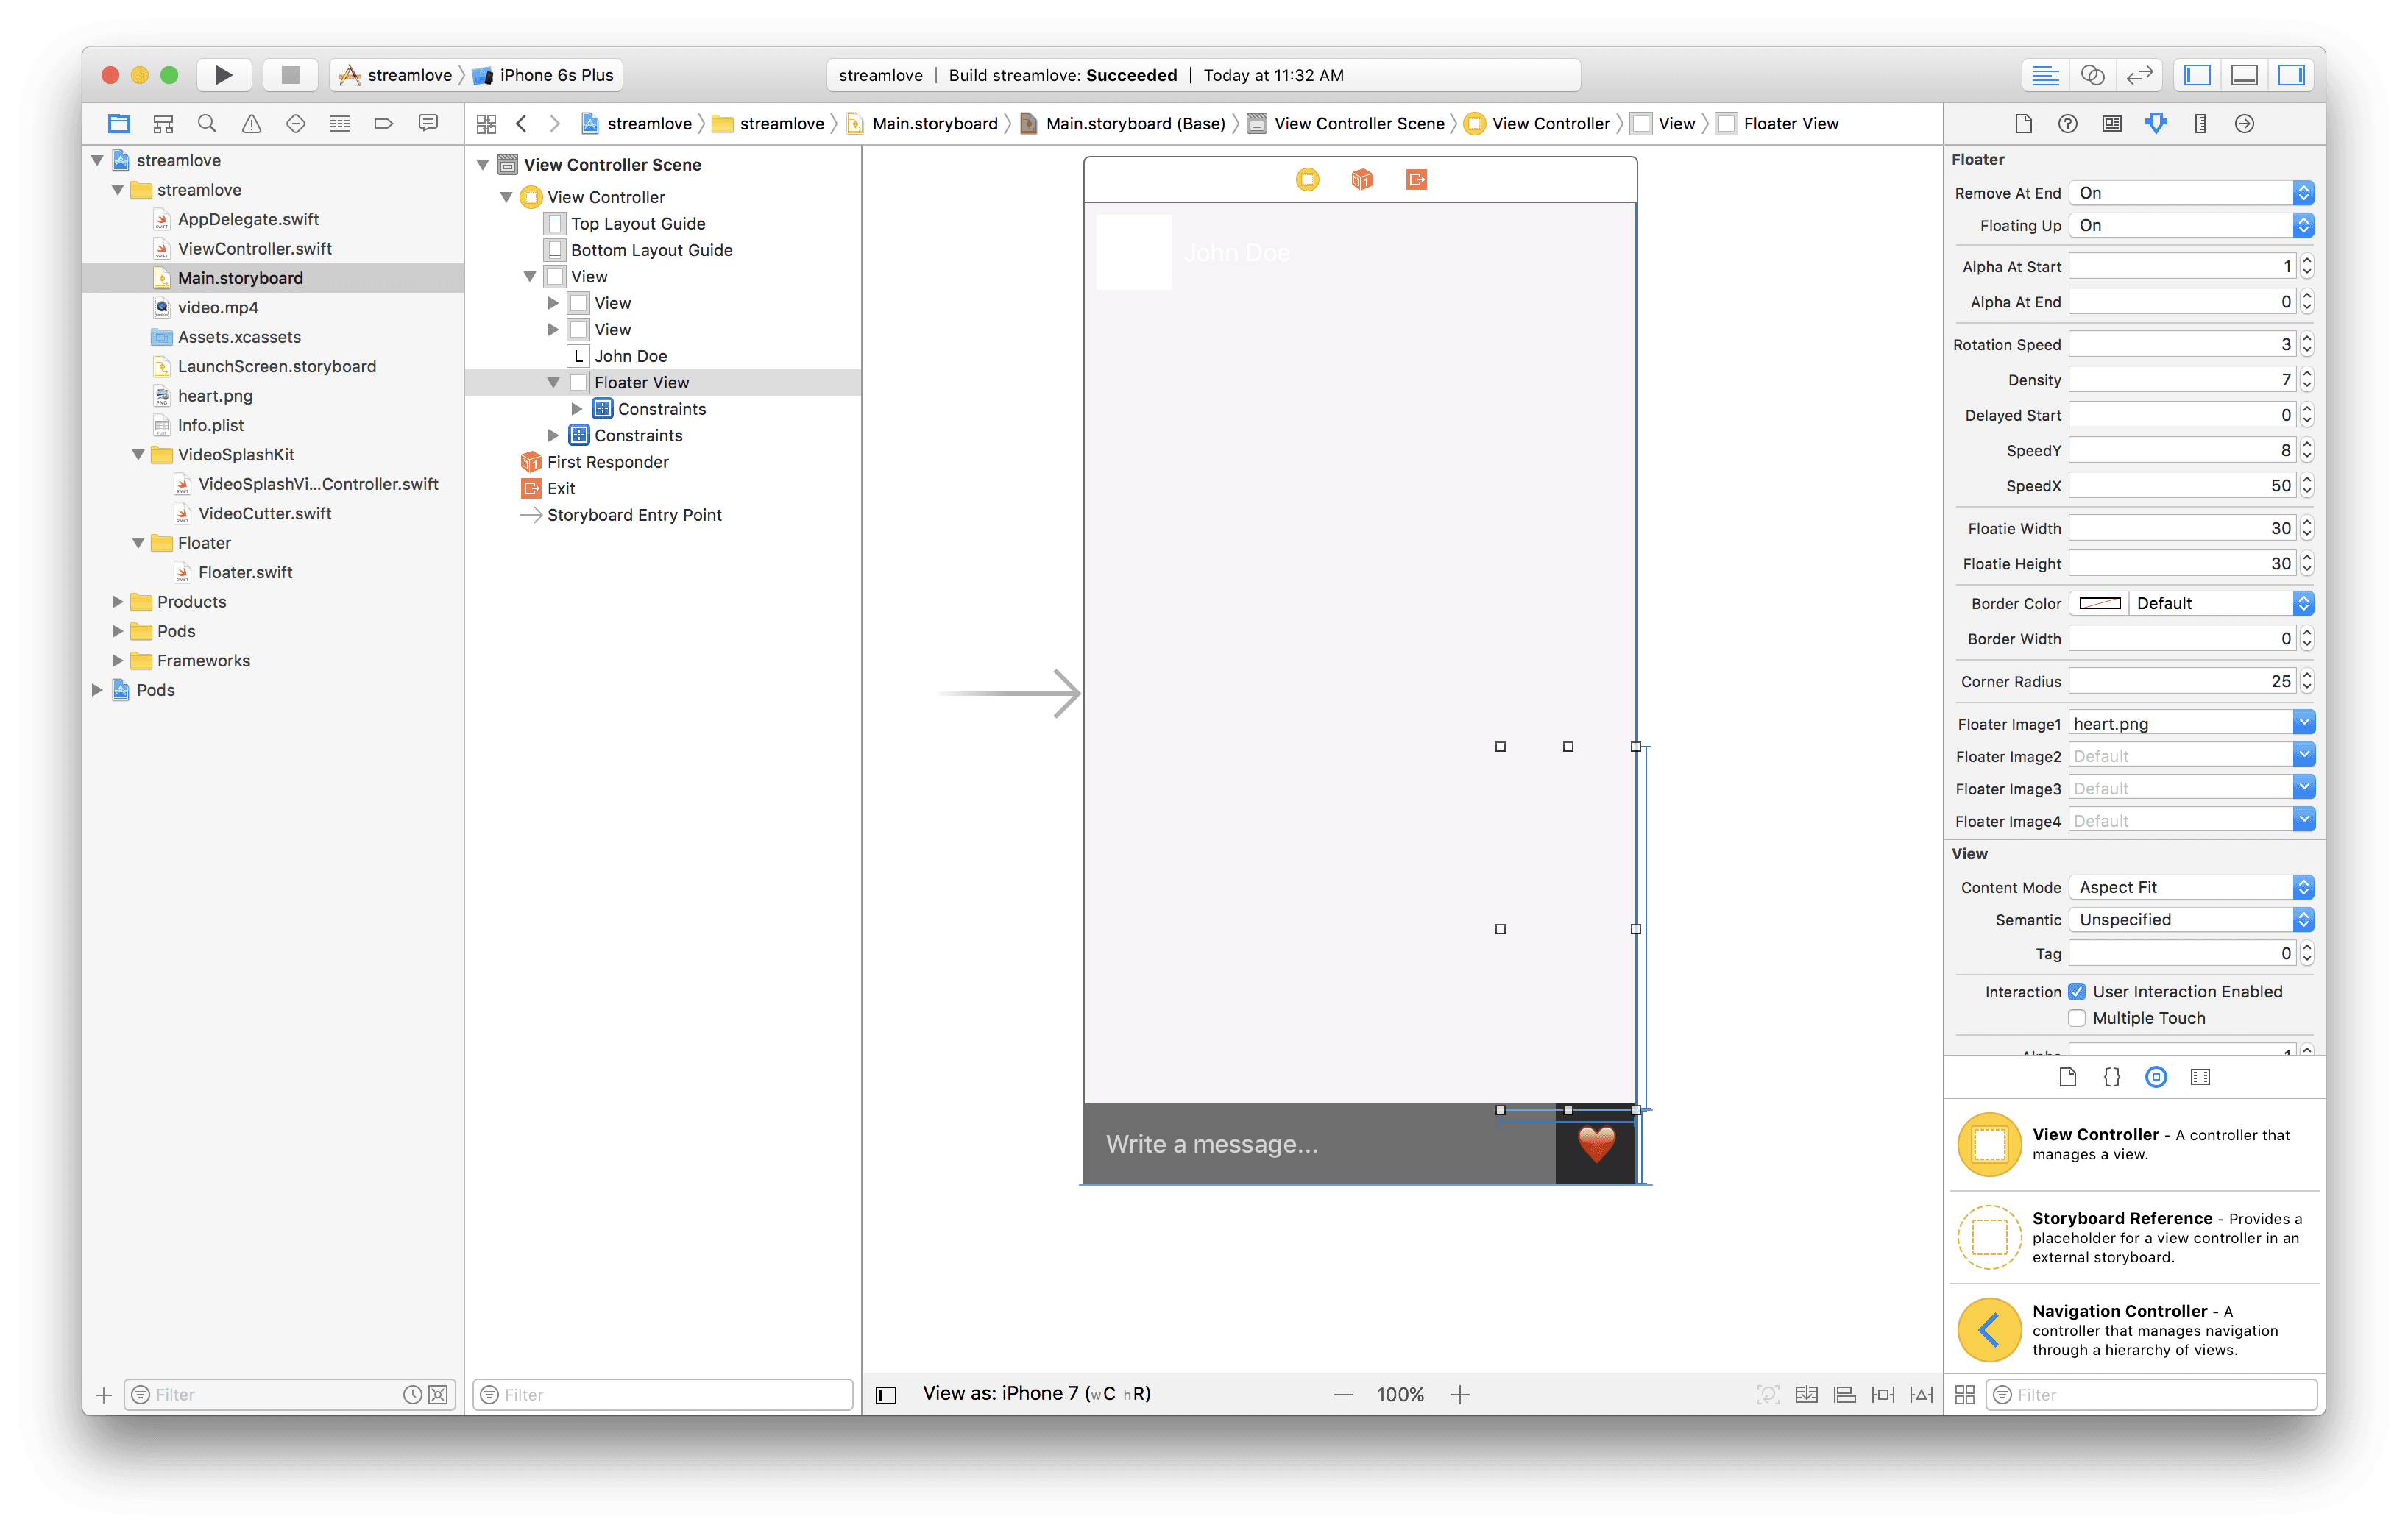Screen dimensions: 2408x1533
Task: Open the Media library in the utilities pane
Action: tap(2200, 1076)
